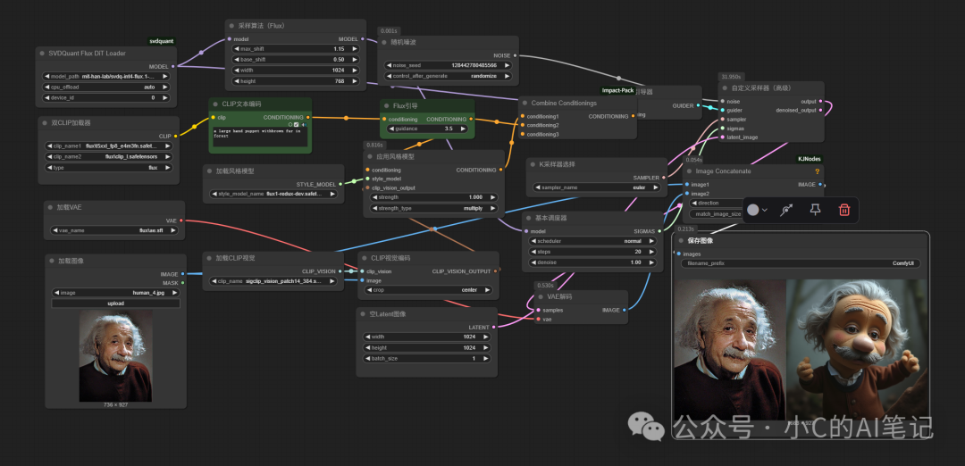
Task: Click the clip_name2 field showing flux\clip_l.safetensors
Action: (x=109, y=157)
